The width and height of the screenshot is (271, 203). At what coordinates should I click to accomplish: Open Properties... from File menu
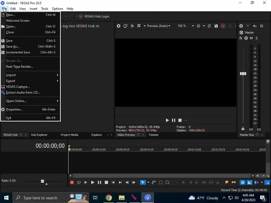point(31,109)
